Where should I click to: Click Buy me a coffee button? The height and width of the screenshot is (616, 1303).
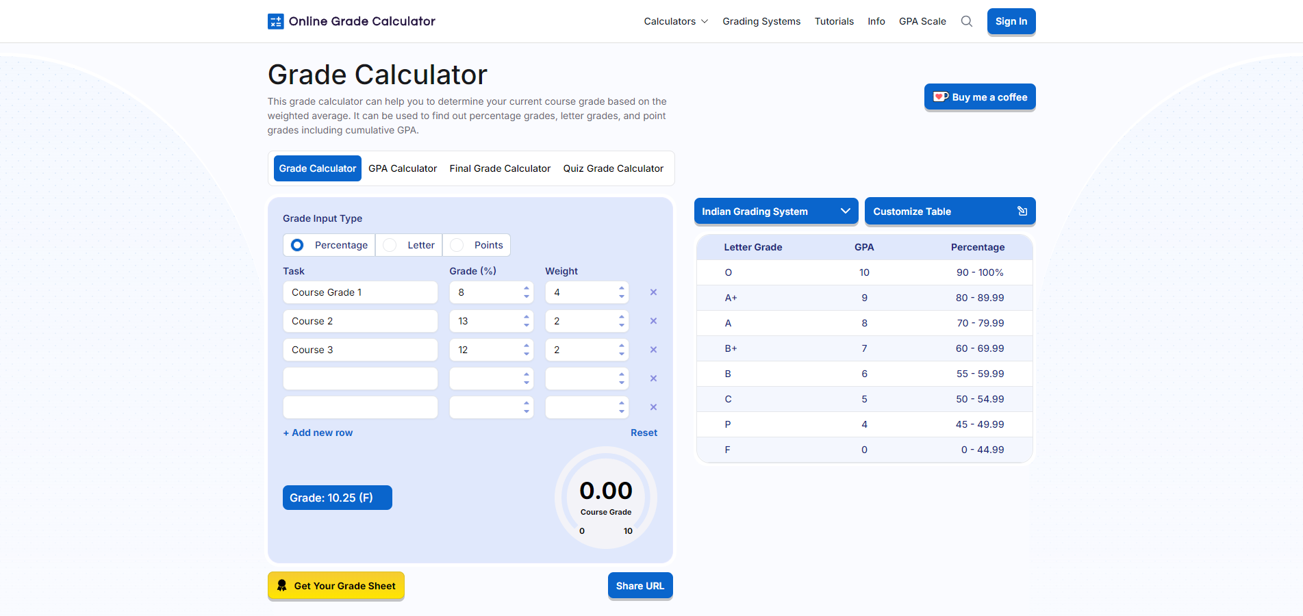coord(980,97)
